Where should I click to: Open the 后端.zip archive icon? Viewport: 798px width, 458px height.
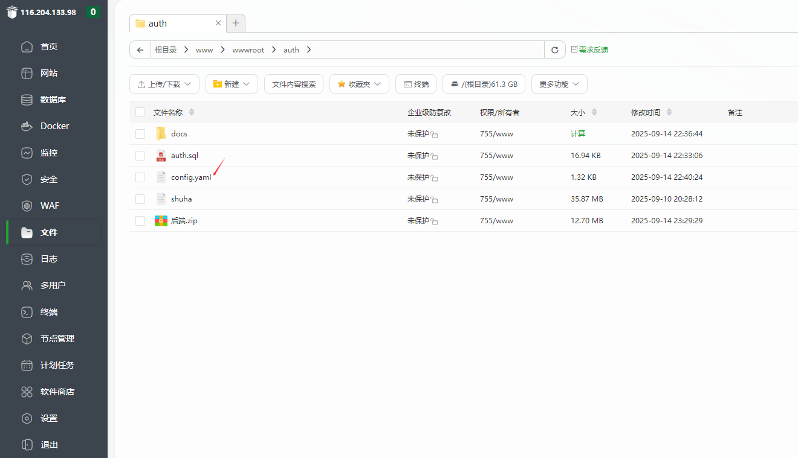pos(161,221)
